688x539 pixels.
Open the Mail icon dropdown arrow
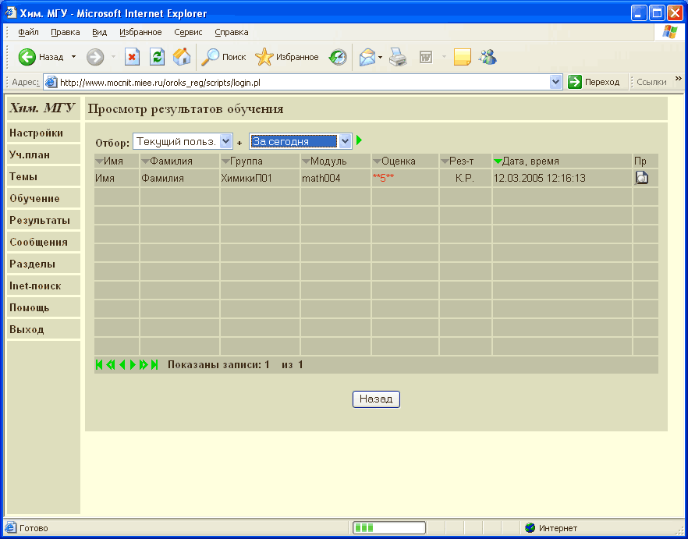click(381, 57)
